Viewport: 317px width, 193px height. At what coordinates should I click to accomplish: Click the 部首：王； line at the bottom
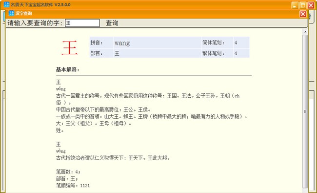point(67,178)
